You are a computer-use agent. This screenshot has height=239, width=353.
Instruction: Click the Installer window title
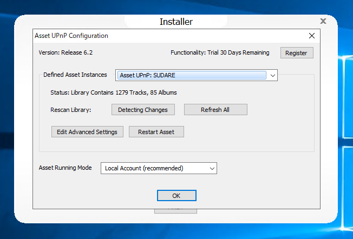click(176, 22)
